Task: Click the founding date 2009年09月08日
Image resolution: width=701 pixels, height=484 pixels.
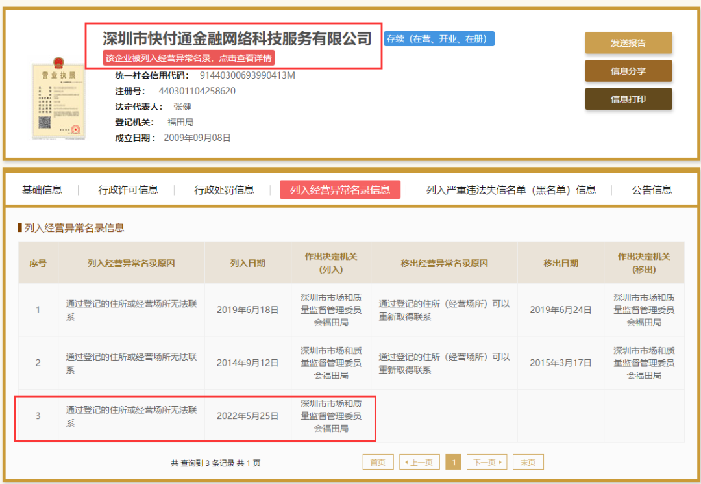Action: [x=197, y=138]
